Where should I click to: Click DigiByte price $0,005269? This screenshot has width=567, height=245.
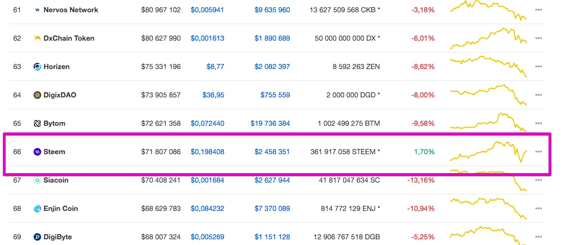tap(207, 237)
